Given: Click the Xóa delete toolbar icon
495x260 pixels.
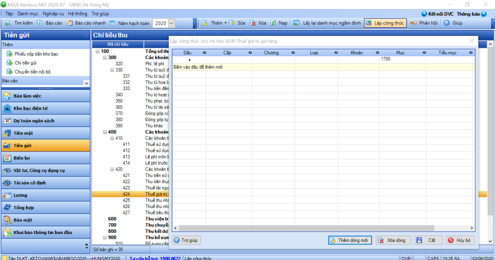Looking at the screenshot, I should (253, 23).
